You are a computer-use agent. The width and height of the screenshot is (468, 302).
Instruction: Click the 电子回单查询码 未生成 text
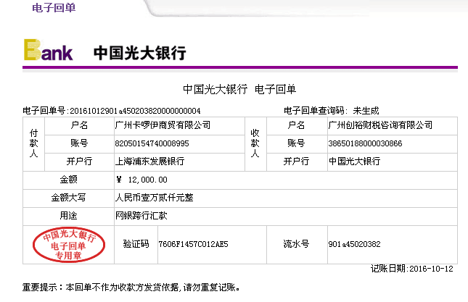click(332, 111)
